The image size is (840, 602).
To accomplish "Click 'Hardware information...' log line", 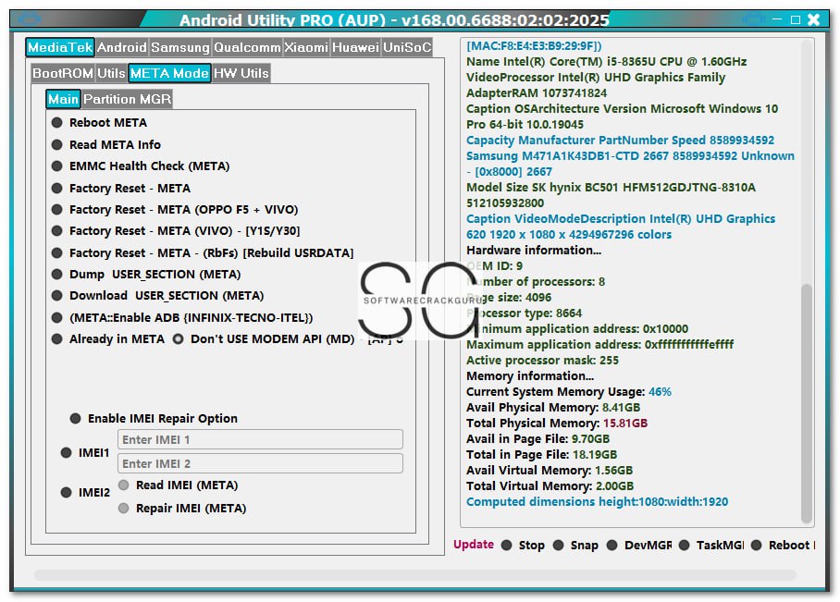I will [534, 250].
